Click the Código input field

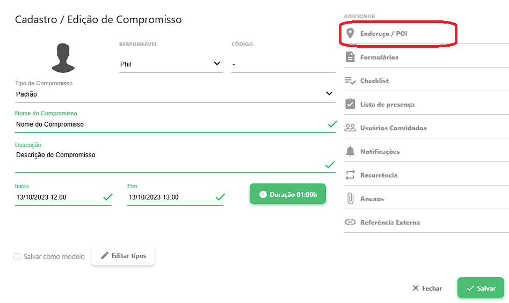(283, 64)
